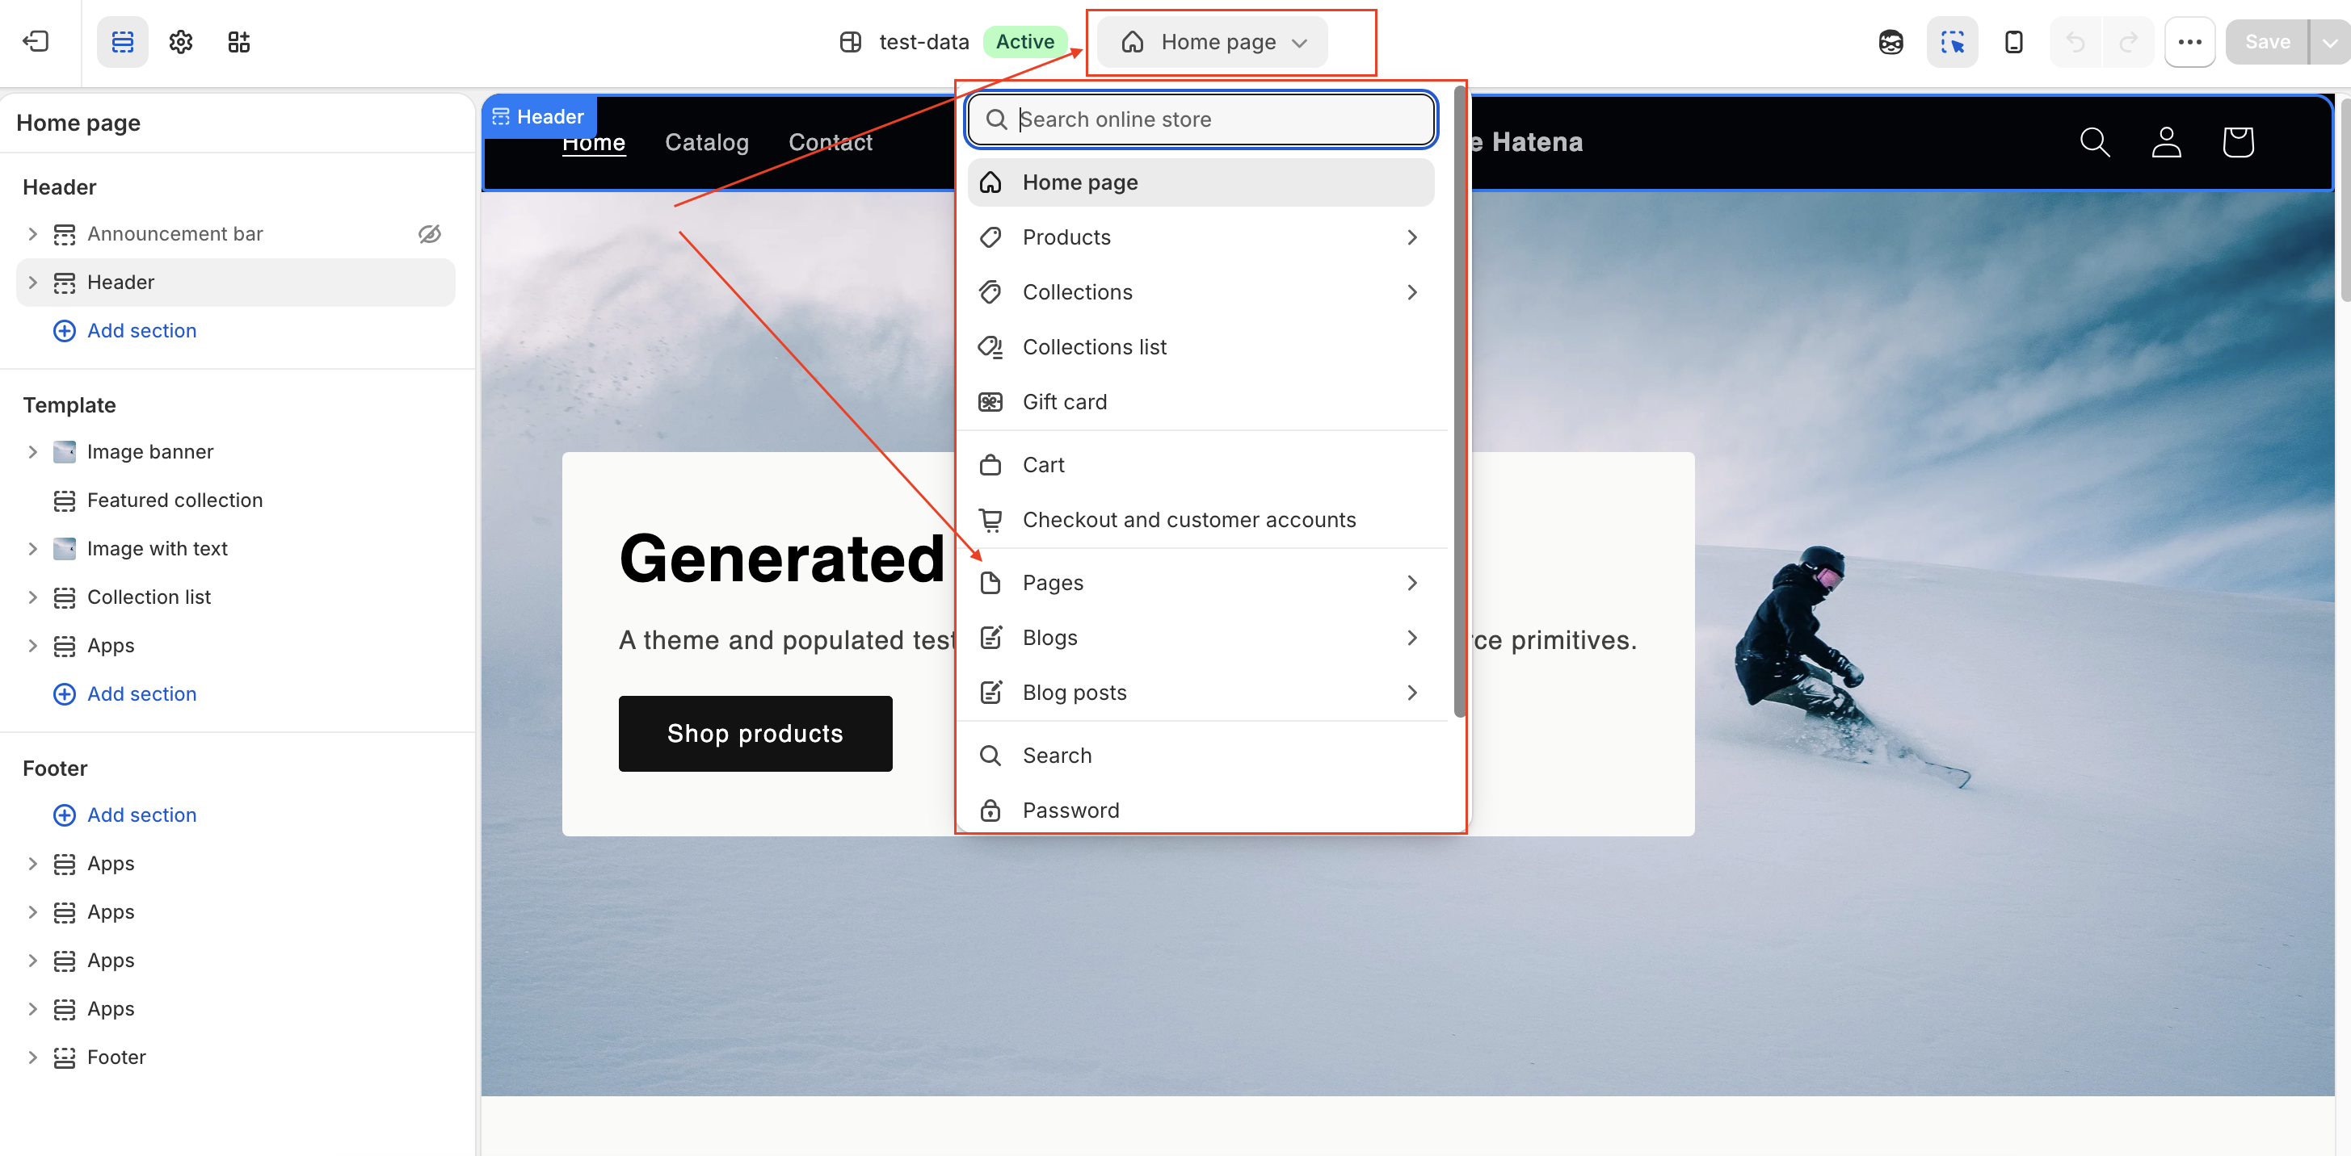
Task: Click the cart icon in store header
Action: click(2238, 142)
